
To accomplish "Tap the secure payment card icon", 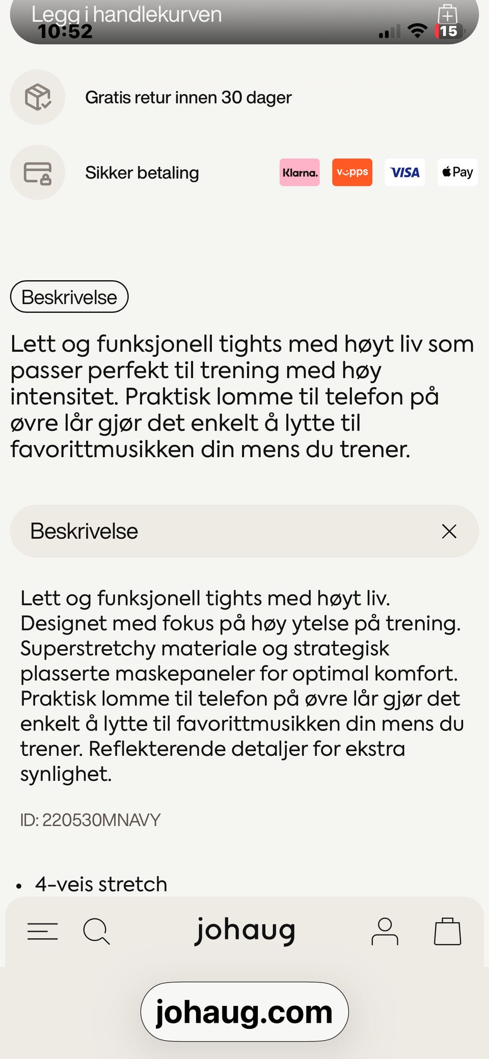I will pos(38,173).
